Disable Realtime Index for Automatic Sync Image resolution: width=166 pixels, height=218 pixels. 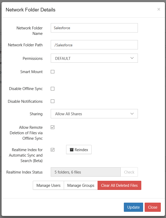[53, 150]
